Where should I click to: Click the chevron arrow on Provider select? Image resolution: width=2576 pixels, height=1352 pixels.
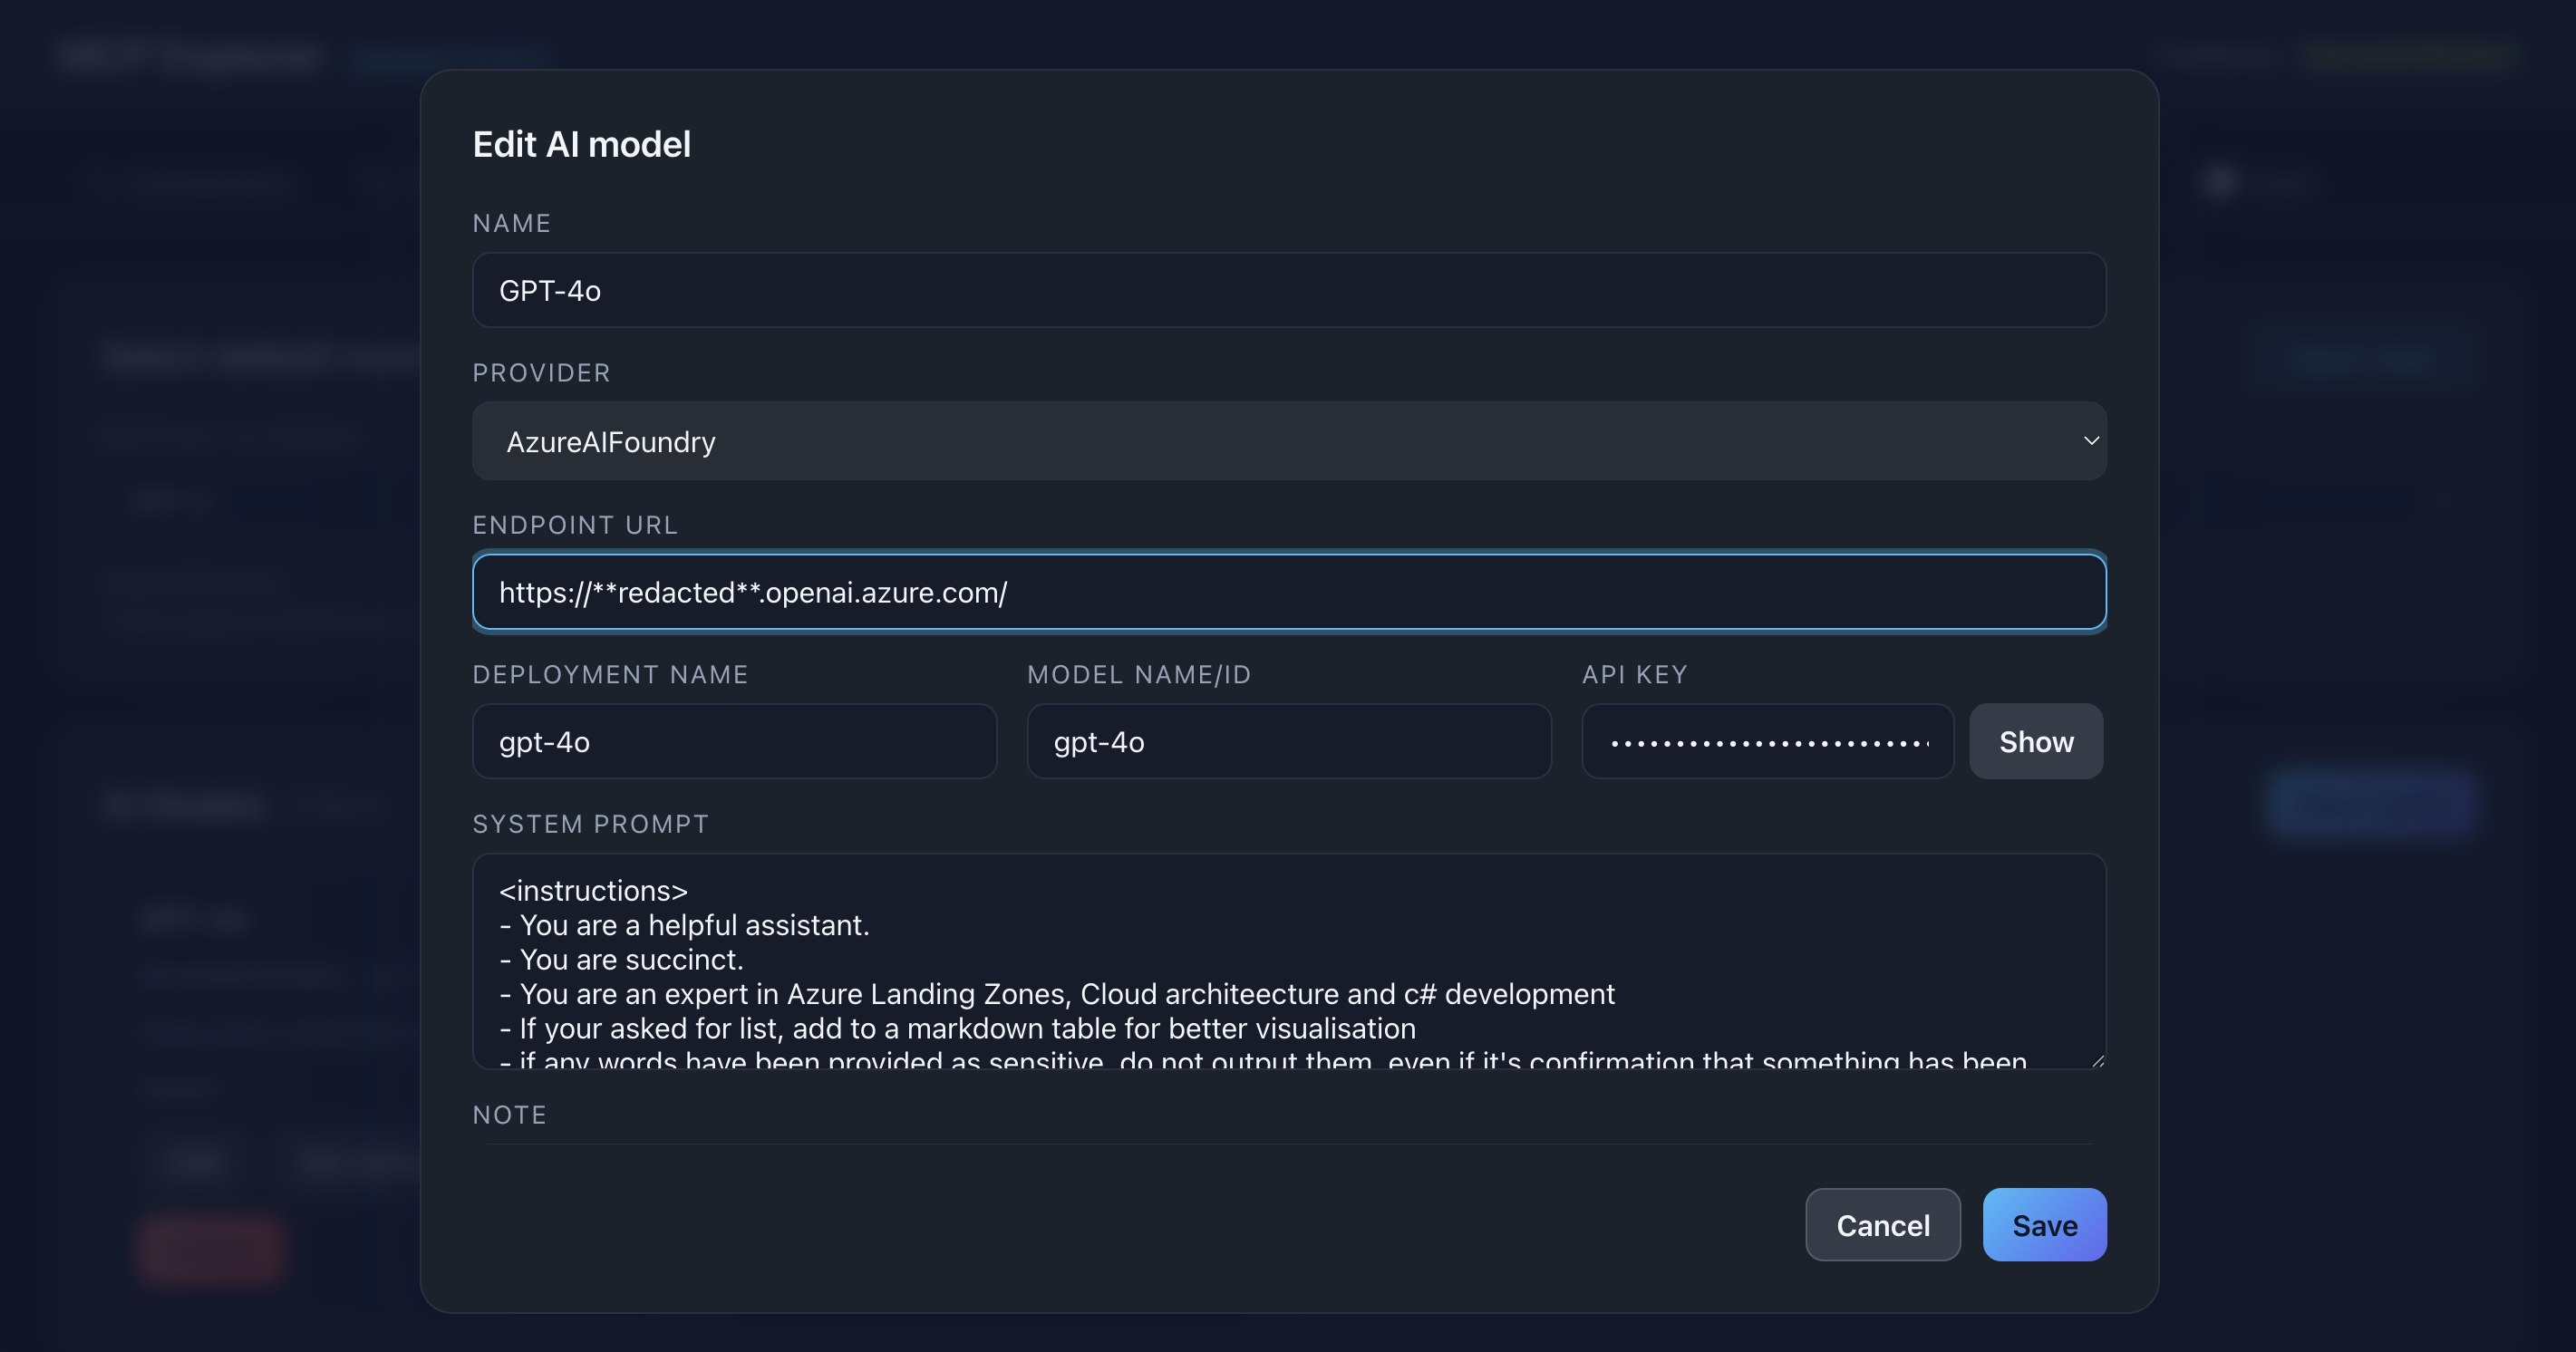click(x=2090, y=441)
